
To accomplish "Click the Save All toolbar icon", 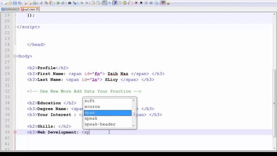I will tap(19, 3).
